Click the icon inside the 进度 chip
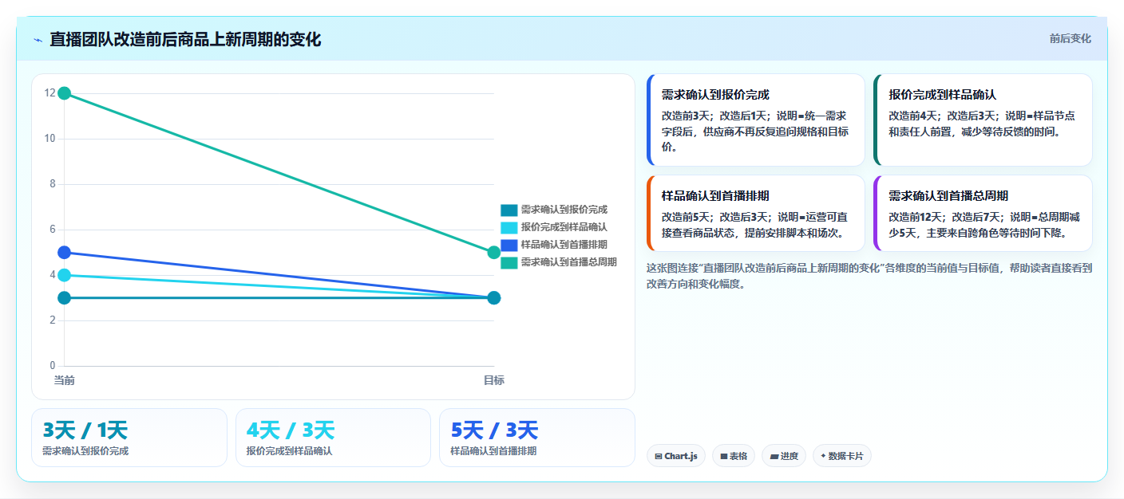The width and height of the screenshot is (1124, 499). (x=774, y=457)
